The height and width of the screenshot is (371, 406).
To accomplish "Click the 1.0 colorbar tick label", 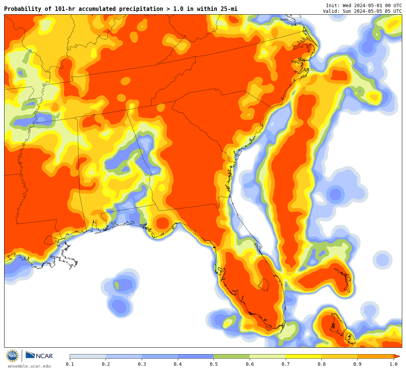I will [394, 364].
